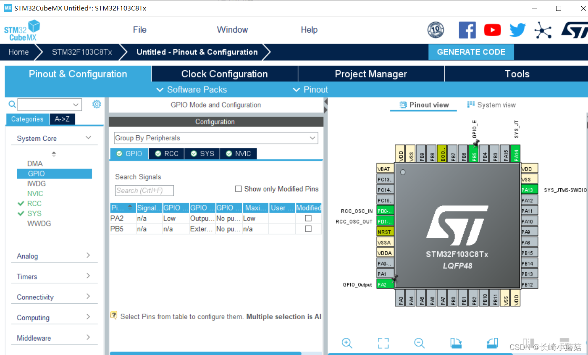Screen dimensions: 588x355
Task: Rotate the chip counterclockwise
Action: coord(492,343)
